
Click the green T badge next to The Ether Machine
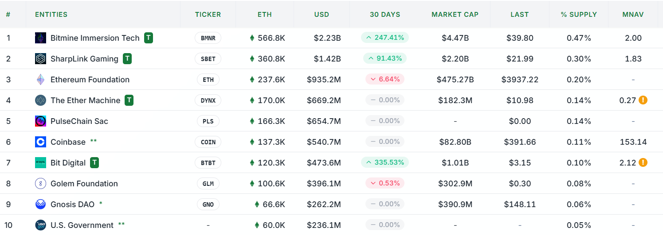tap(129, 100)
